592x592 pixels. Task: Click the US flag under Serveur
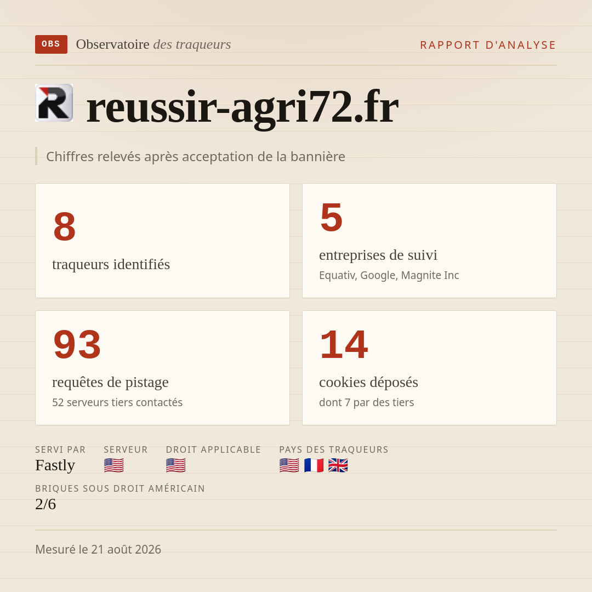point(113,465)
